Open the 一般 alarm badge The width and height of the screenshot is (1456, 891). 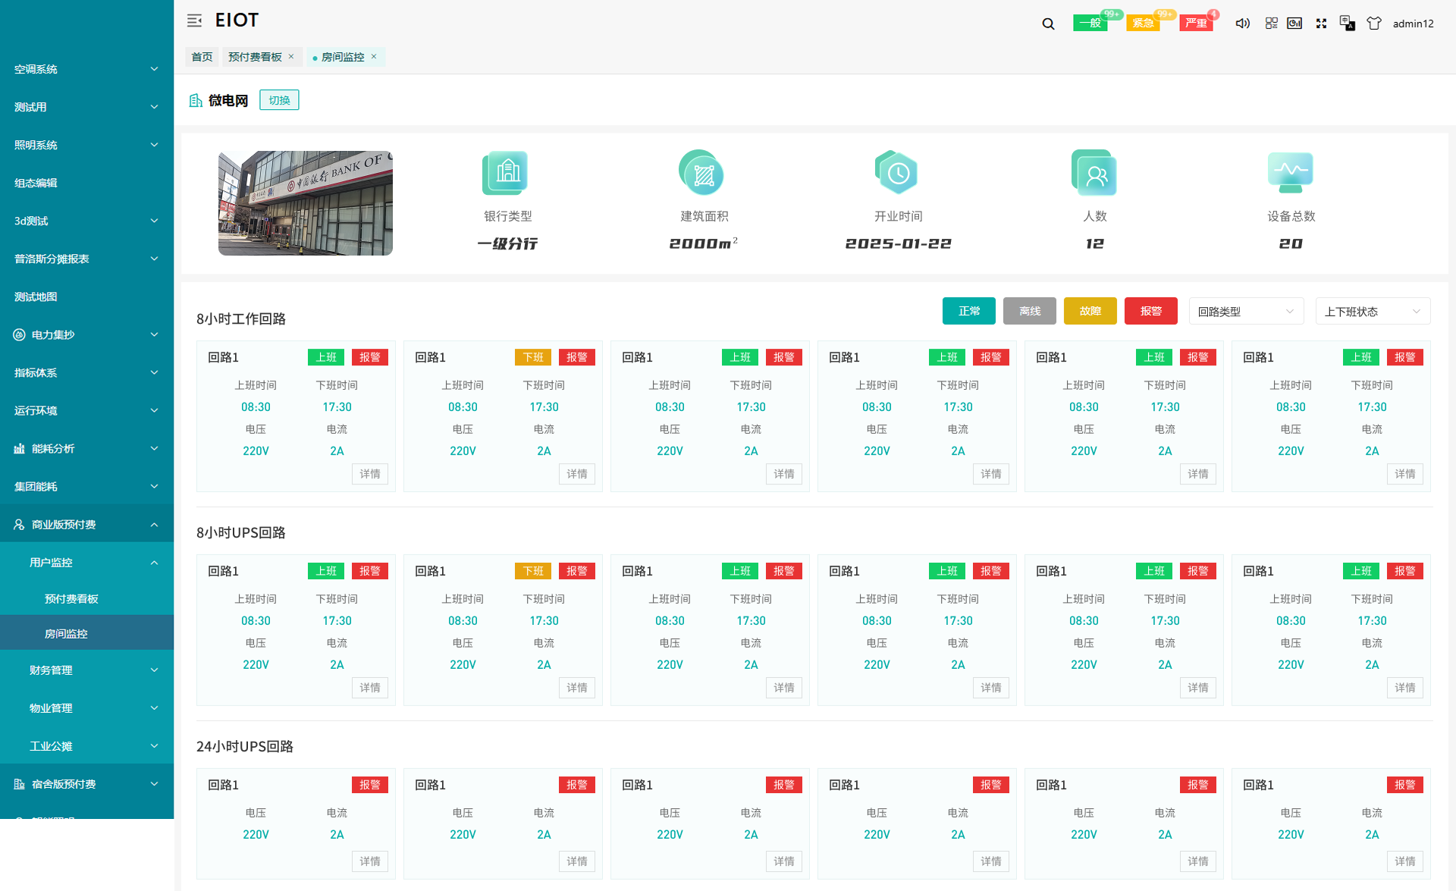click(x=1090, y=24)
